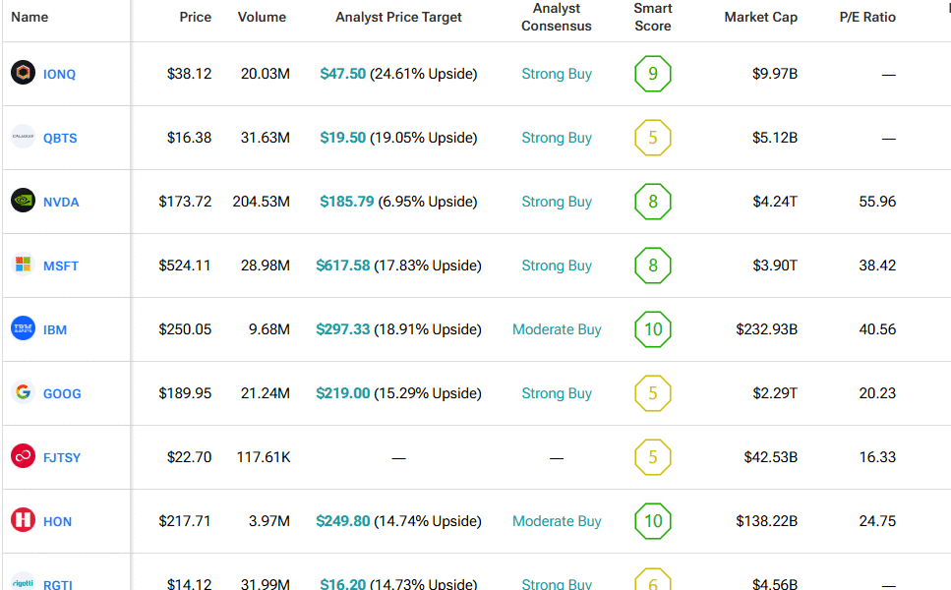Sort by Market Cap column header
This screenshot has width=951, height=590.
(x=760, y=17)
